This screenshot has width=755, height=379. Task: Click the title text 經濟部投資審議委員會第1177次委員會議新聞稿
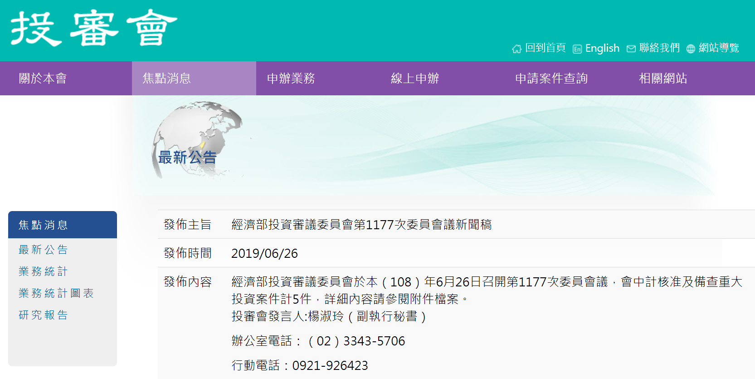[x=361, y=225]
